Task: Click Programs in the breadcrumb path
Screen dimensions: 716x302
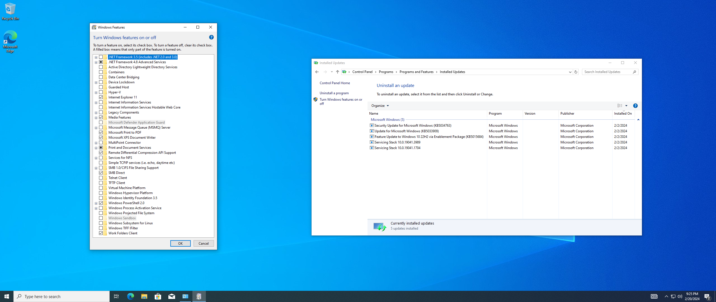Action: click(x=386, y=72)
